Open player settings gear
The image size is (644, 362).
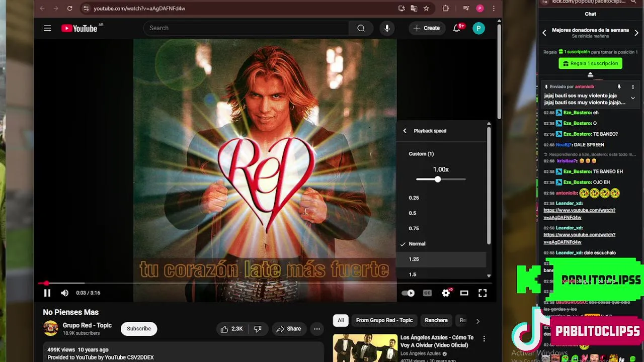[x=446, y=293]
